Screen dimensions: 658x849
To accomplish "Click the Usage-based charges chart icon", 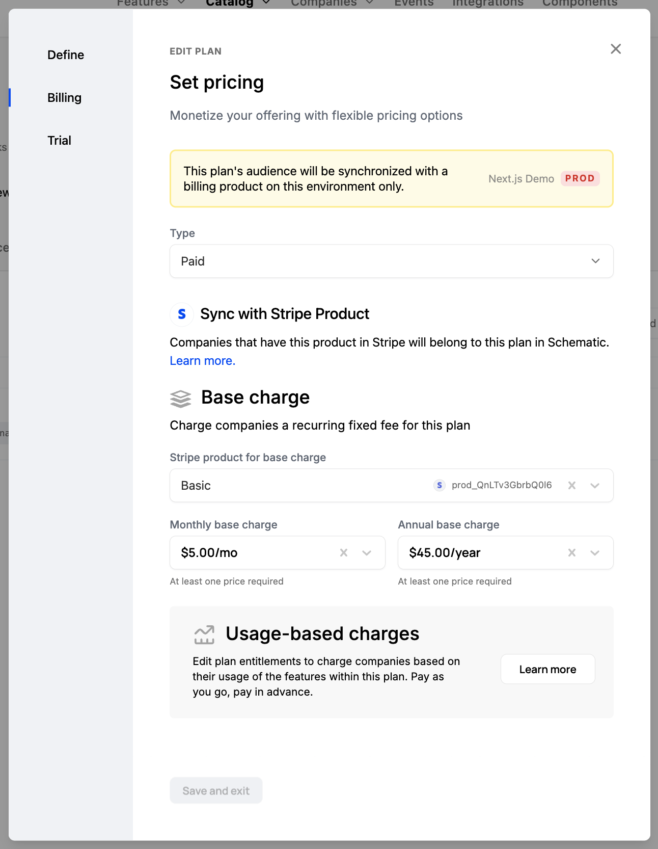I will pyautogui.click(x=204, y=634).
